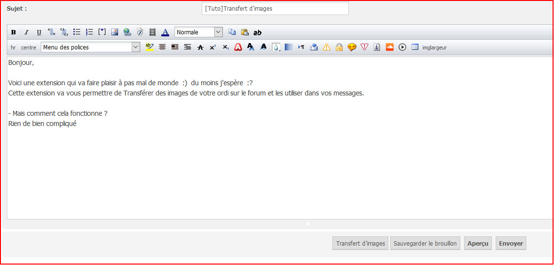554x265 pixels.
Task: Apply superscript formatting
Action: coord(213,47)
